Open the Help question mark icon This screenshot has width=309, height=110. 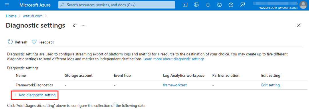(231, 5)
